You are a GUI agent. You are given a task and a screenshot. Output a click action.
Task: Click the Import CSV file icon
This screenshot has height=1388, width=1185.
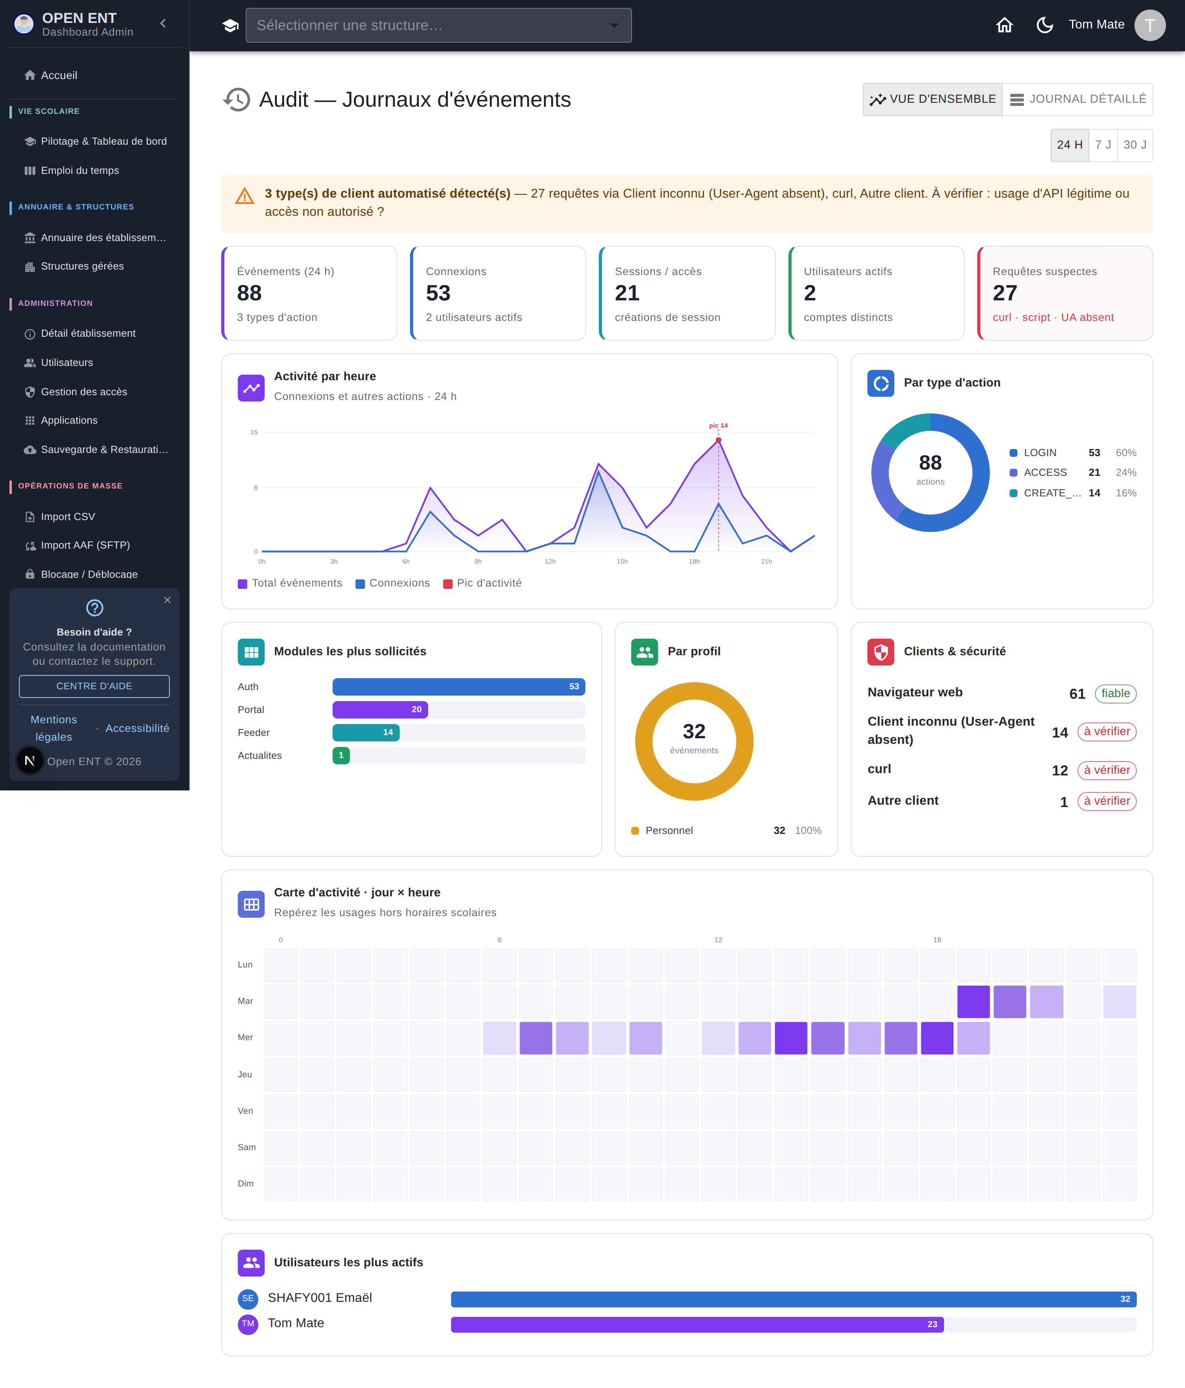(30, 517)
